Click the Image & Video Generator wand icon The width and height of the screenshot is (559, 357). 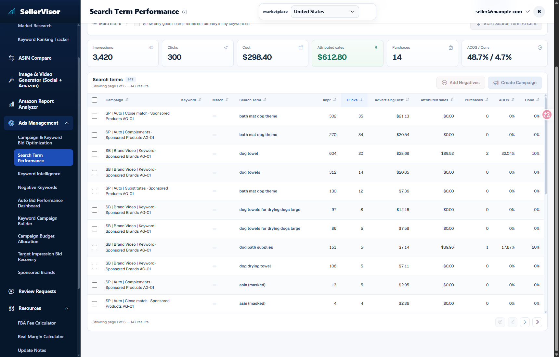click(x=11, y=80)
